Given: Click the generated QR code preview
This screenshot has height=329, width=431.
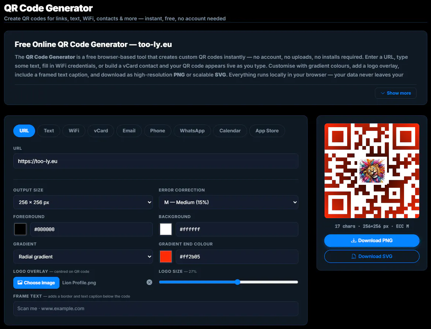Looking at the screenshot, I should [372, 171].
